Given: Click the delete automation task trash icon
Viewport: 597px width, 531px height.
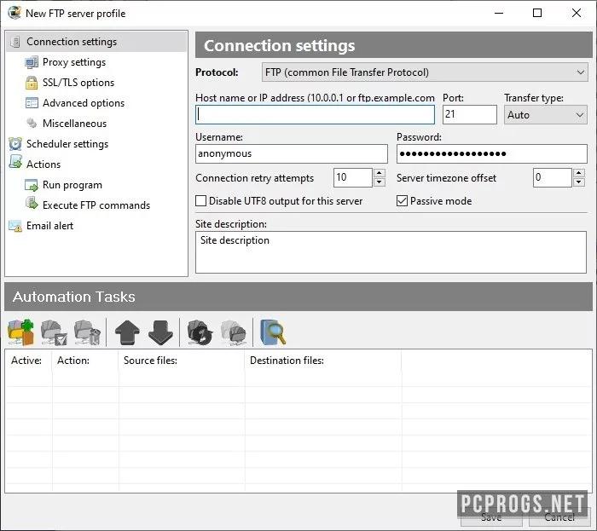Looking at the screenshot, I should click(x=88, y=332).
